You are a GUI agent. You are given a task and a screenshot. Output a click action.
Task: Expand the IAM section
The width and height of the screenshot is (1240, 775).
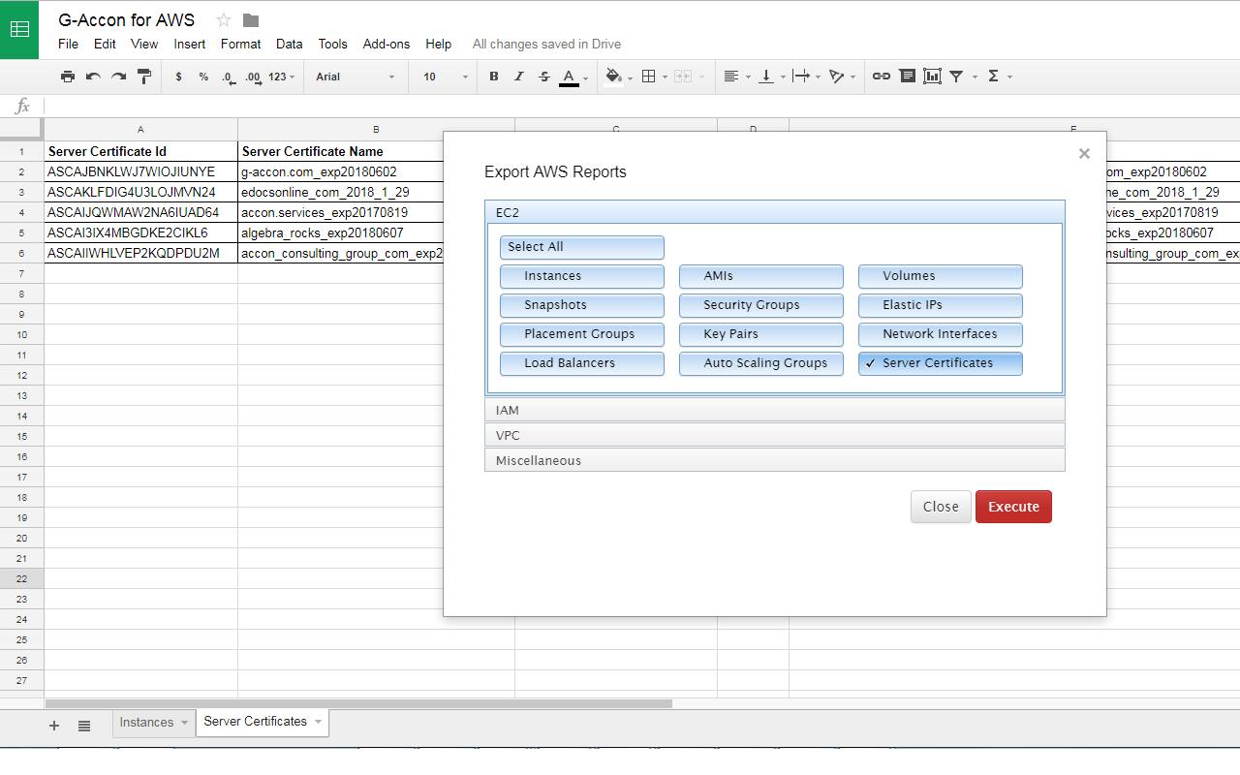tap(775, 410)
